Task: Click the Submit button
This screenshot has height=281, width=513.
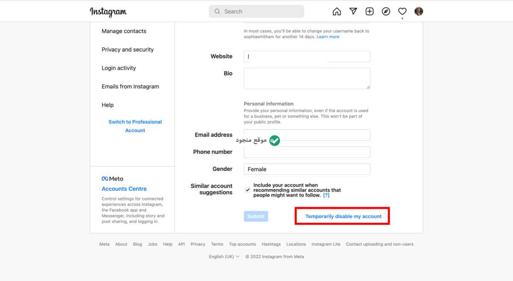Action: coord(256,216)
